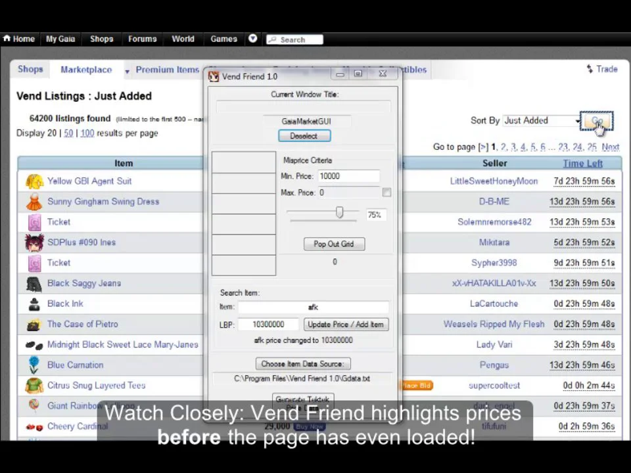Click the '13d 23h 59m 46s' time left
This screenshot has height=473, width=631.
click(x=582, y=365)
